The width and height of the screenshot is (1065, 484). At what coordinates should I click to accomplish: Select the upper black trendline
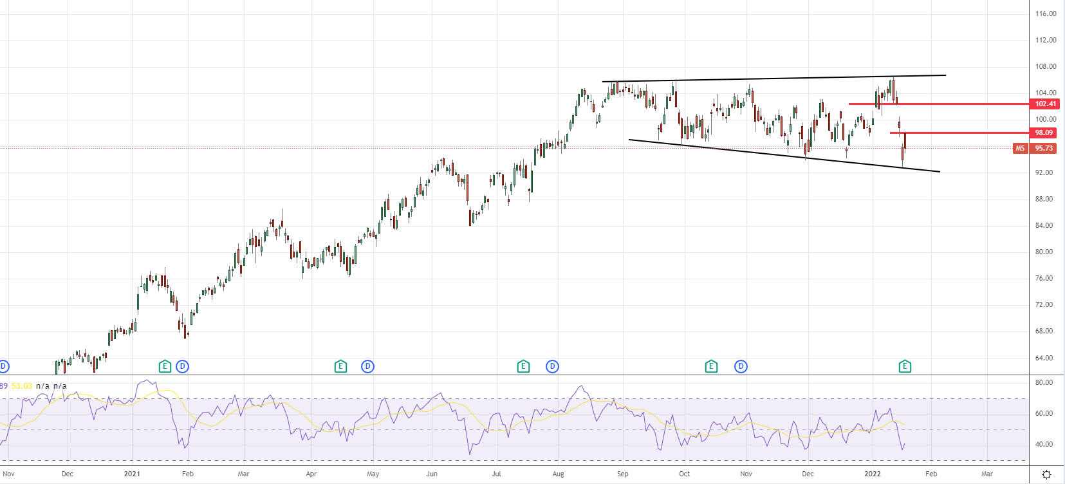772,79
